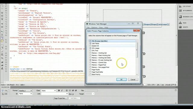Image resolution: width=193 pixels, height=109 pixels.
Task: Check the Session ID column checkbox
Action: pos(90,46)
